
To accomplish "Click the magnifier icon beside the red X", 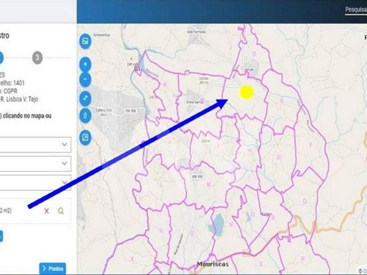I will tap(61, 211).
